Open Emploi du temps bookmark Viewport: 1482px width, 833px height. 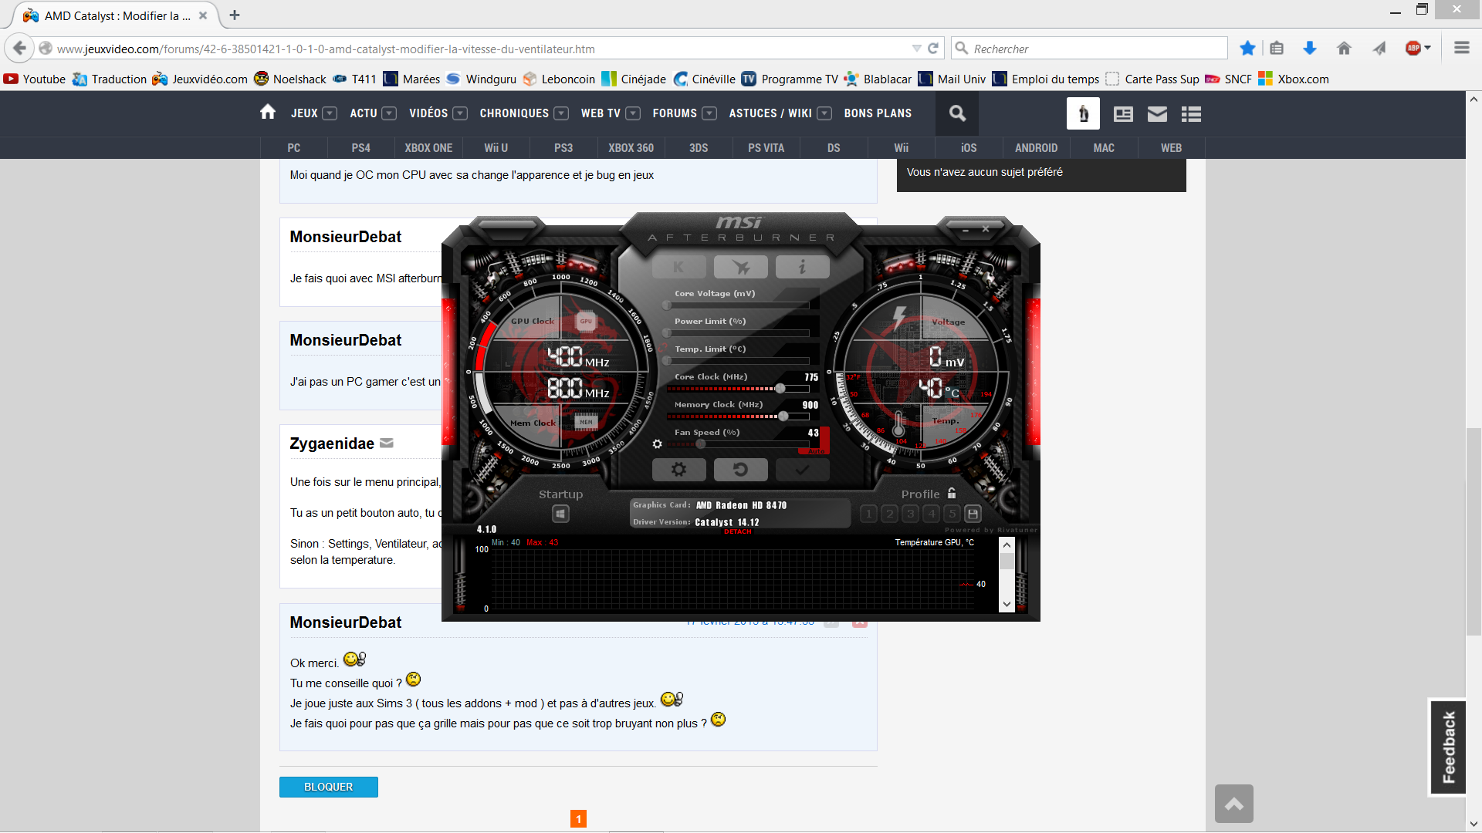tap(1046, 79)
